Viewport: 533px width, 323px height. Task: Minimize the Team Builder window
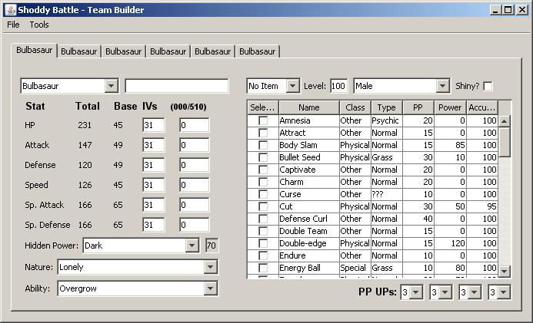click(495, 10)
